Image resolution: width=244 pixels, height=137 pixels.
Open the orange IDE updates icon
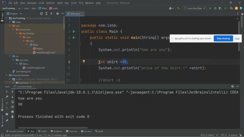236,8
